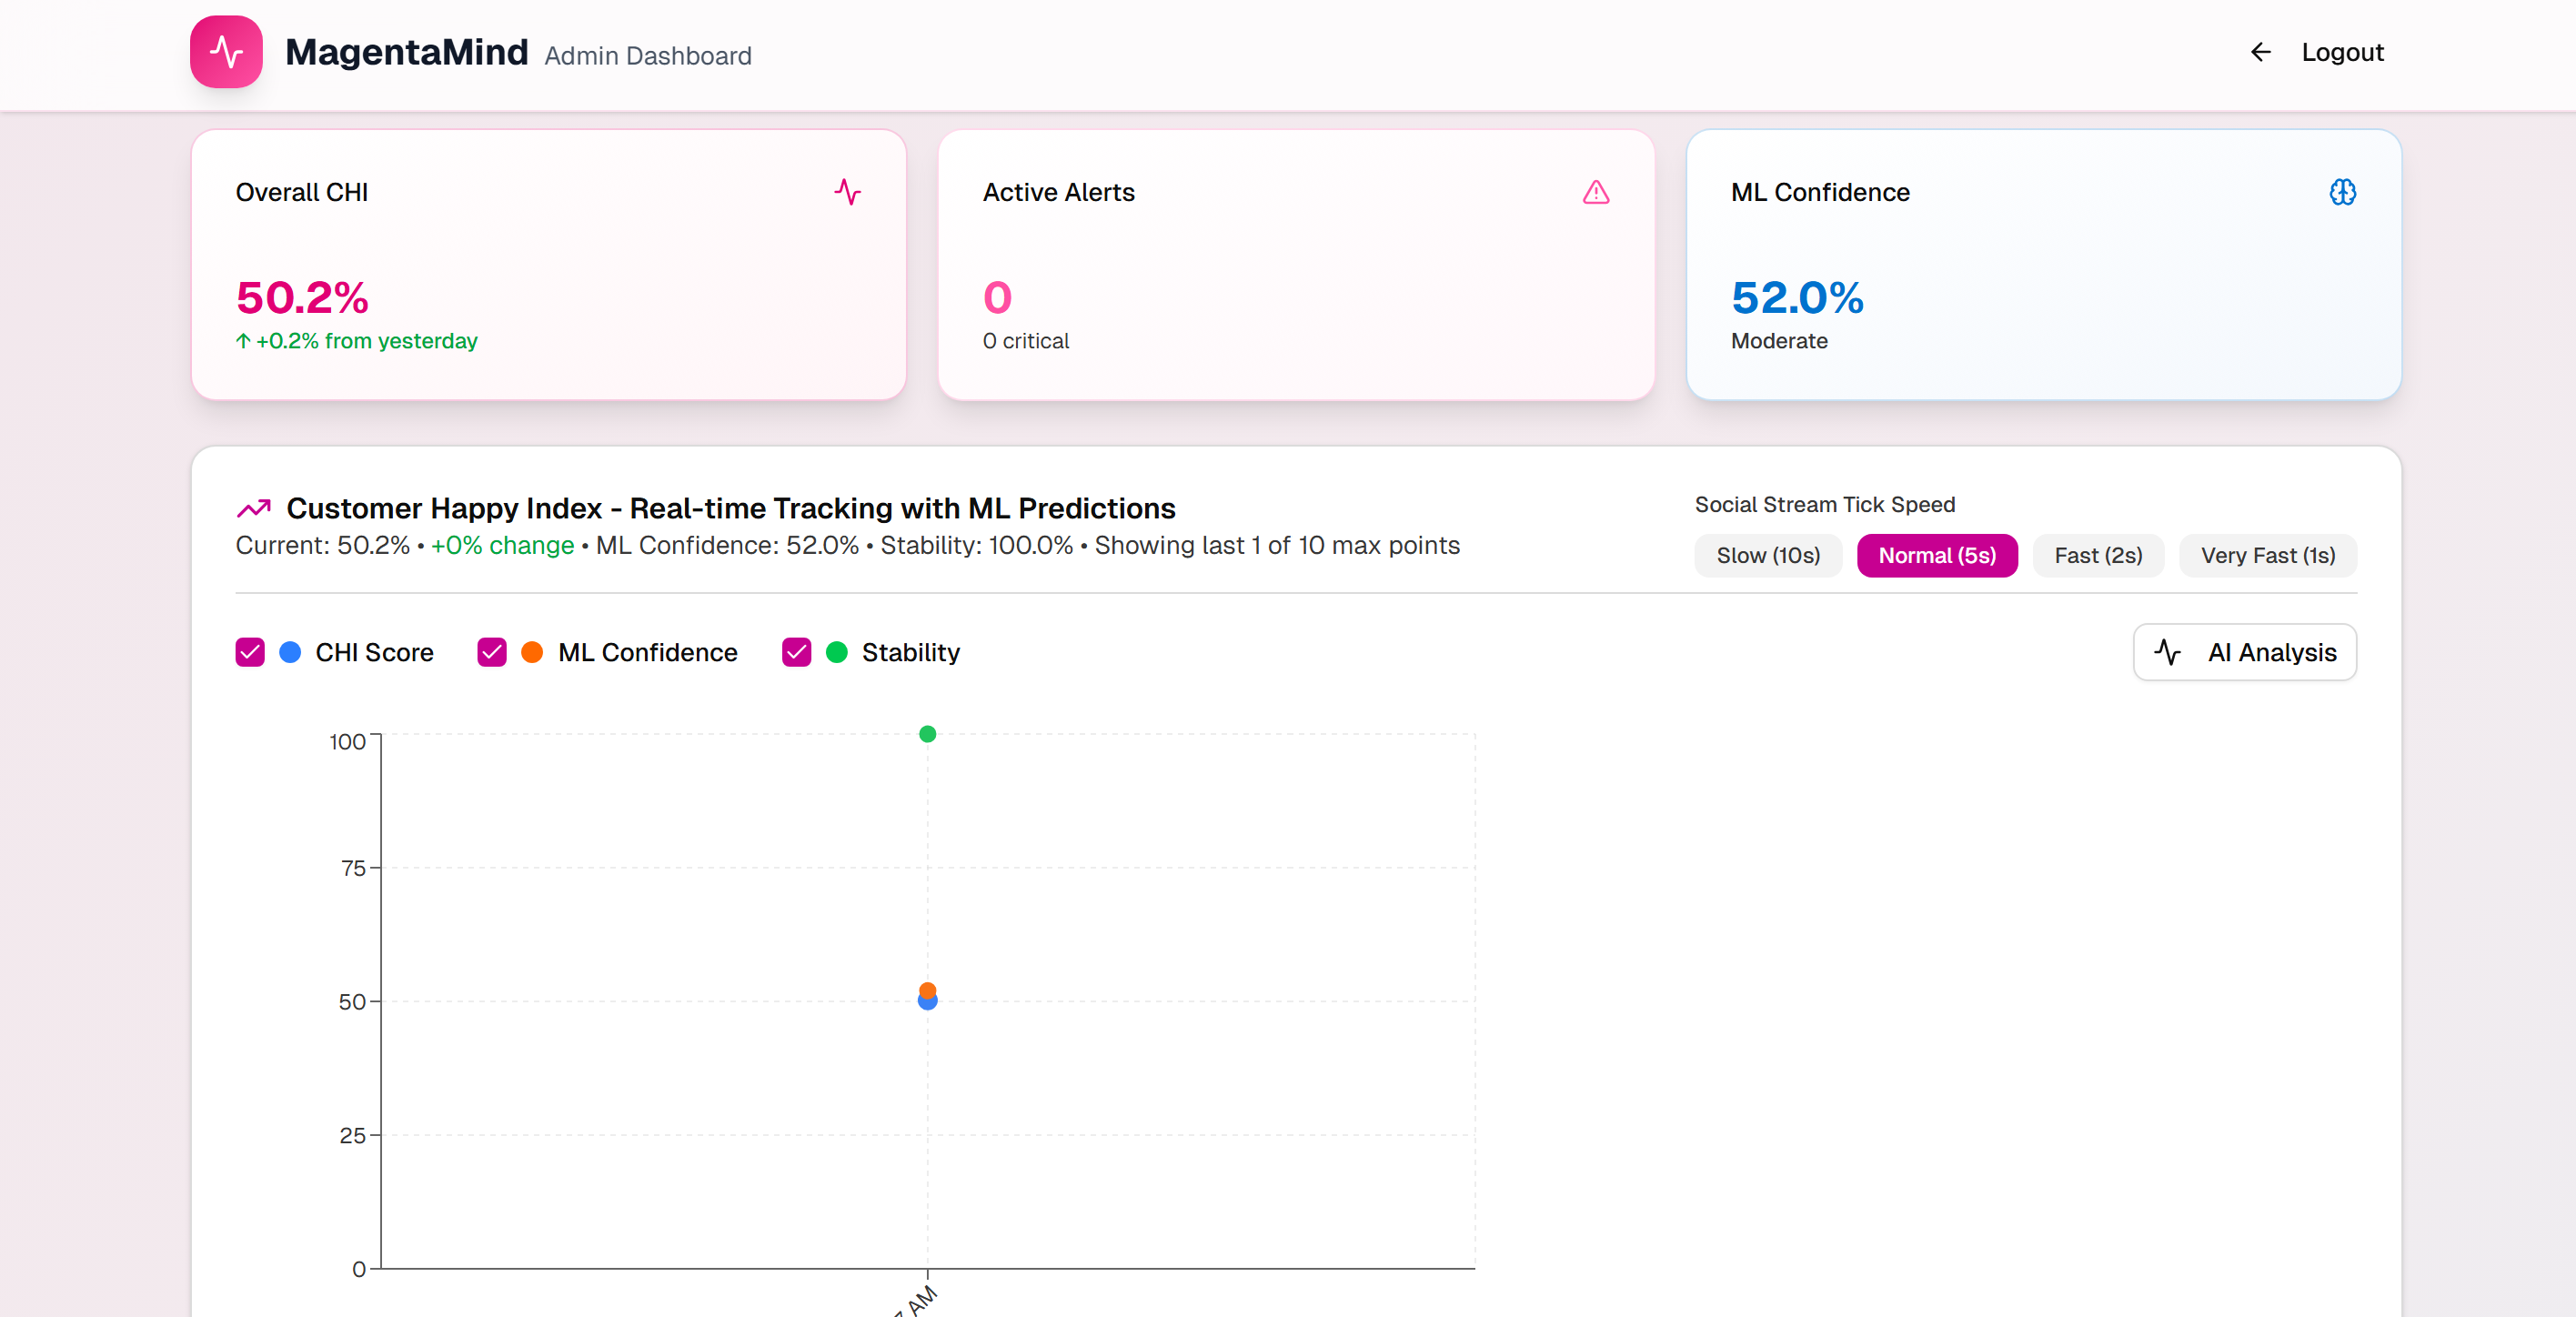
Task: Click the pulse icon in Overall CHI card
Action: [x=847, y=192]
